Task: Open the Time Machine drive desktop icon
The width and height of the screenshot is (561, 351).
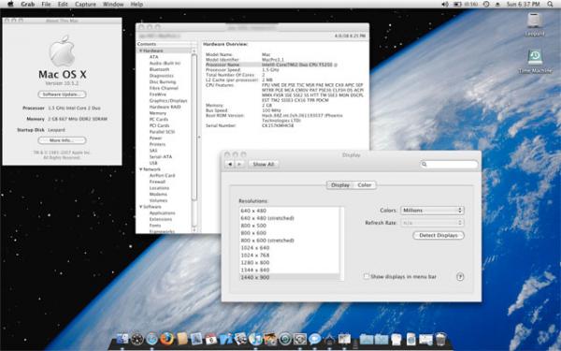Action: [x=535, y=57]
